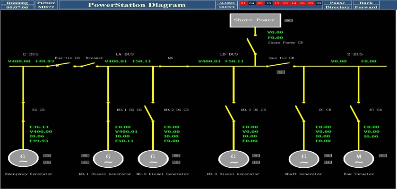This screenshot has height=189, width=397.
Task: Open picture reference 57 beside NO.3 Diesel Generator
Action: (256, 155)
